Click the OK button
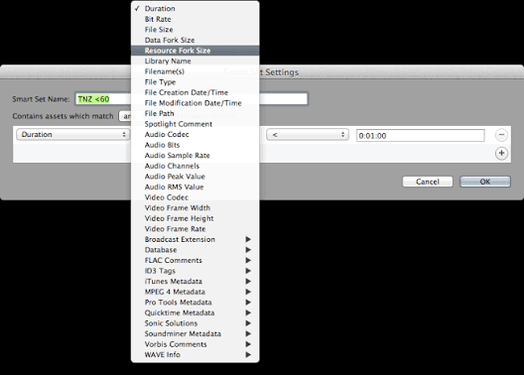 point(485,182)
